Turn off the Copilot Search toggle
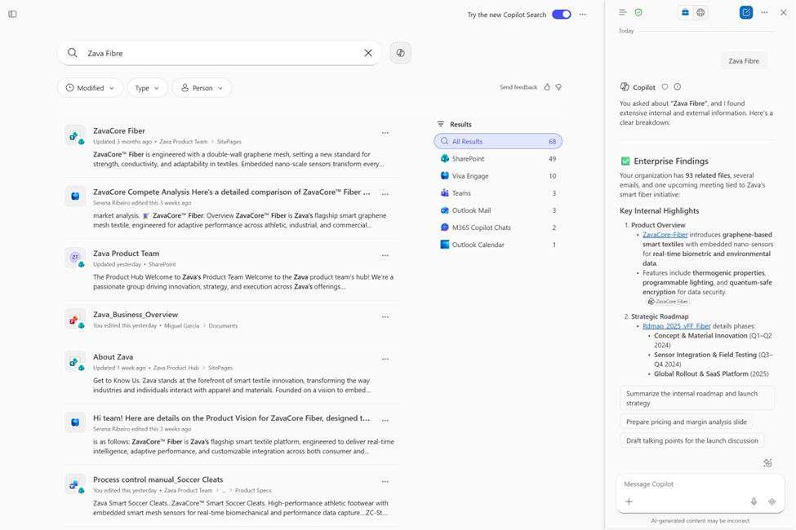This screenshot has width=796, height=530. [561, 14]
